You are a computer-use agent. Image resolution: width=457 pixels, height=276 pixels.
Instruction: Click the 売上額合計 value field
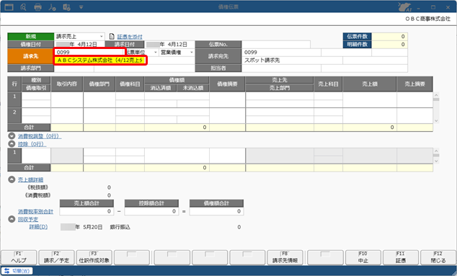[86, 211]
